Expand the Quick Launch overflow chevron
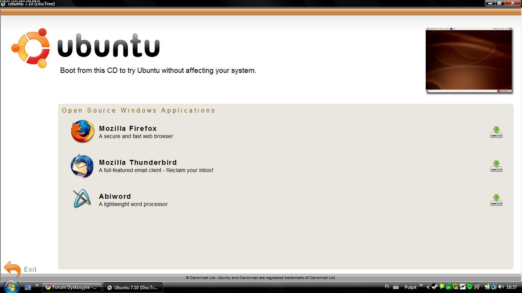Viewport: 522px width, 293px height. (37, 285)
